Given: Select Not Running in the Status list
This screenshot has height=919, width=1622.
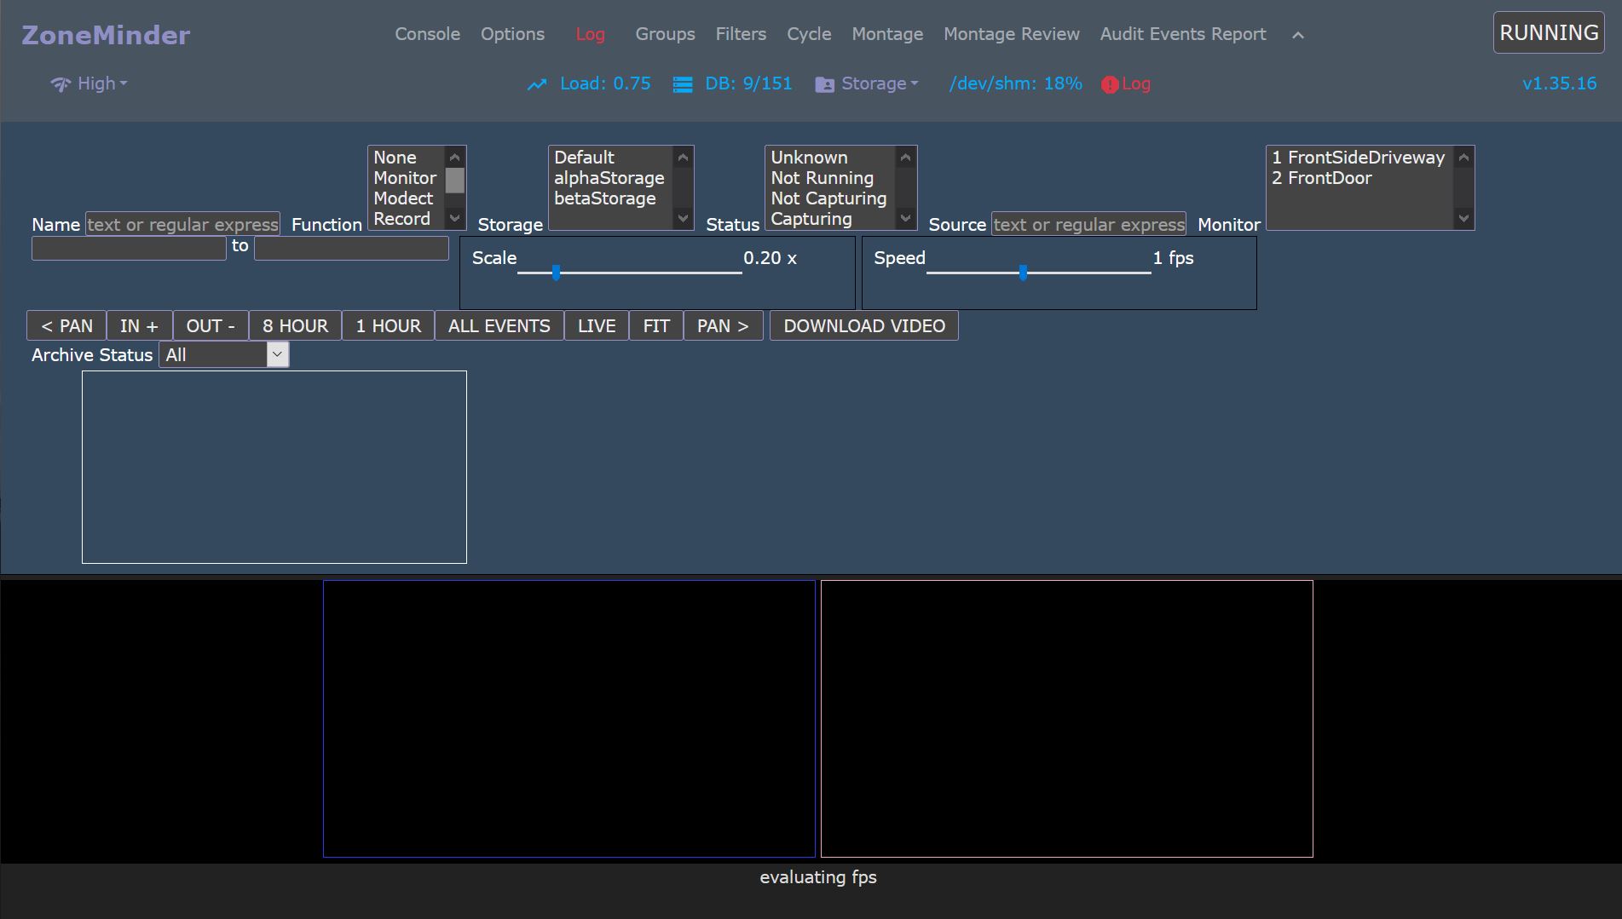Looking at the screenshot, I should coord(831,178).
